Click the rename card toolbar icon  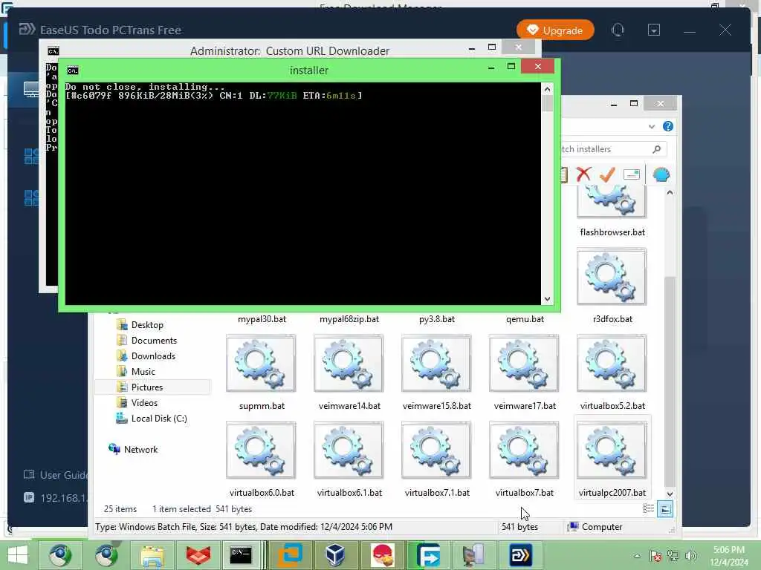(632, 174)
